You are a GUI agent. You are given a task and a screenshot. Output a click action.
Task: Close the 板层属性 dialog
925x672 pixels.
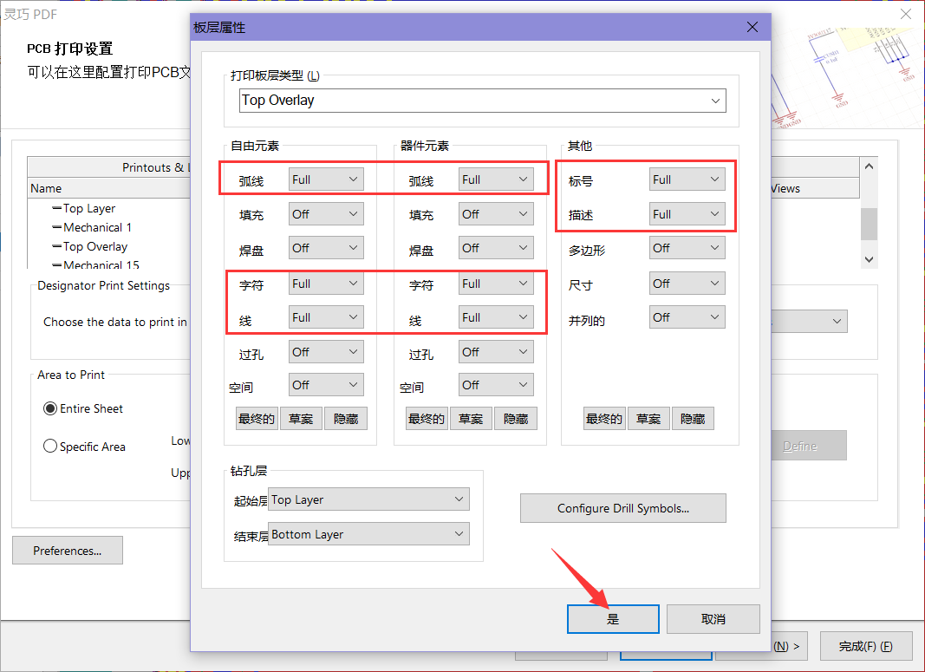pyautogui.click(x=752, y=27)
